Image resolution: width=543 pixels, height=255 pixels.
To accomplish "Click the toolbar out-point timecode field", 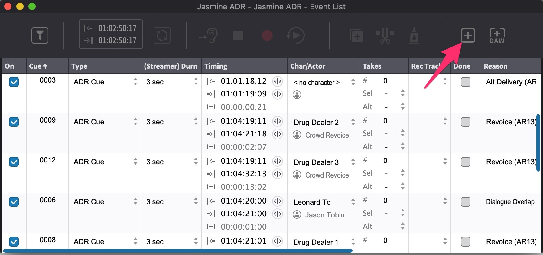I will [117, 40].
